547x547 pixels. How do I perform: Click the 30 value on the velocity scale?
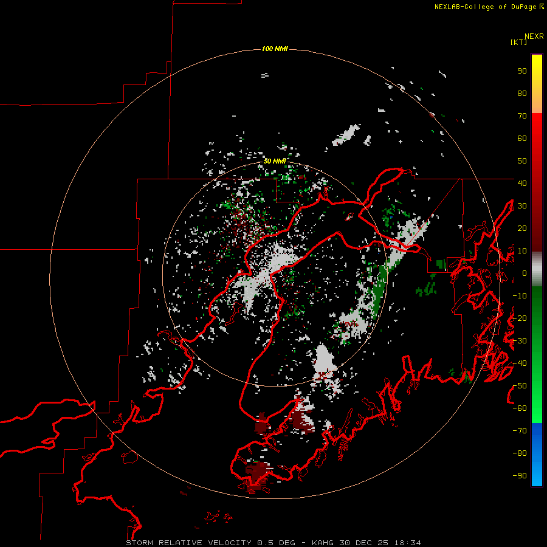click(522, 206)
